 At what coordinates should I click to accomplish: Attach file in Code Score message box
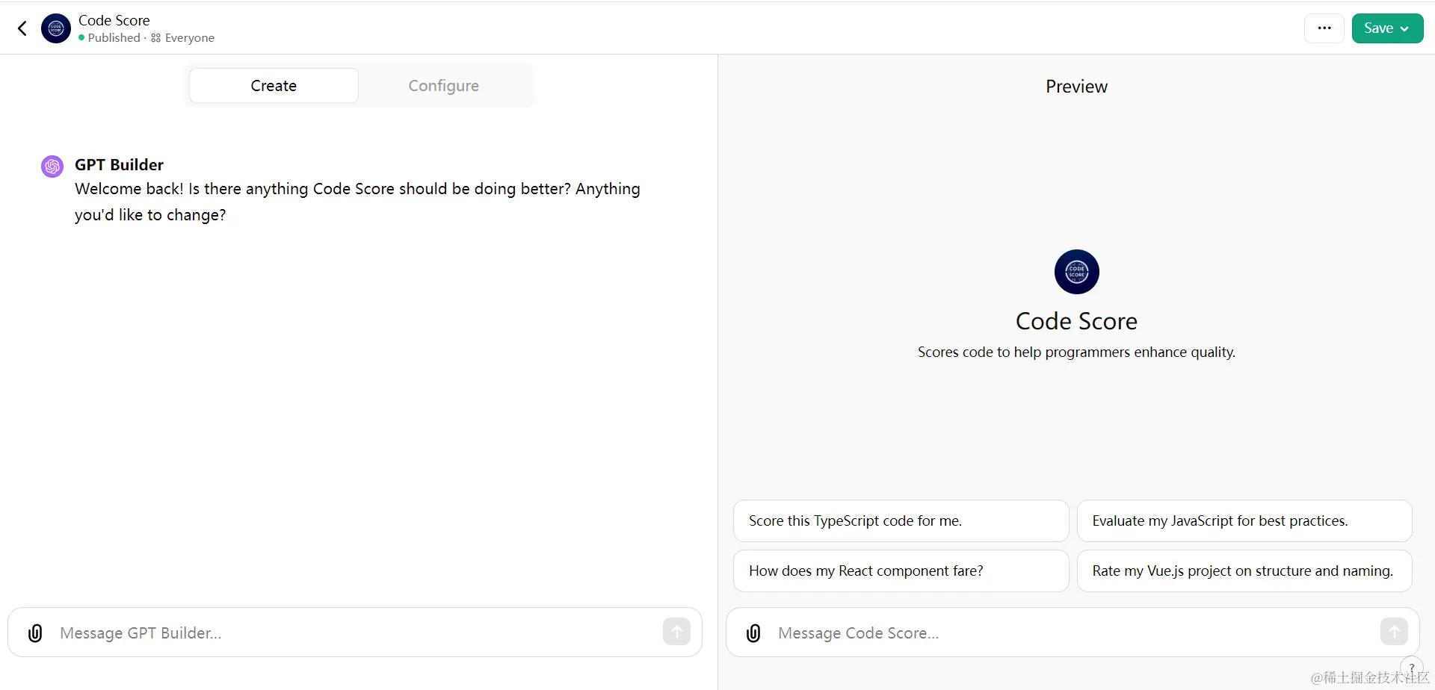click(x=753, y=633)
